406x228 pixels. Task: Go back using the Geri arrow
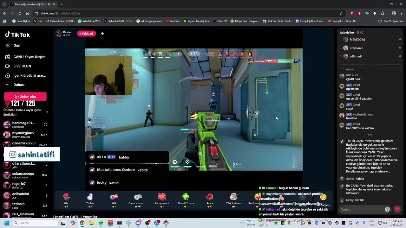[x=8, y=45]
